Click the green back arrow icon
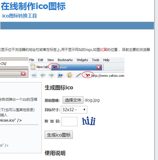 click(x=43, y=75)
